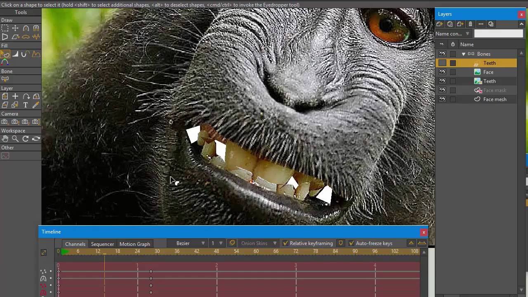528x297 pixels.
Task: Select the Select Points tool
Action: (5, 28)
